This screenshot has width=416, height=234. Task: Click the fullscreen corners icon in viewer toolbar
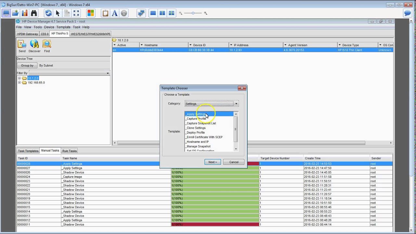[x=76, y=13]
